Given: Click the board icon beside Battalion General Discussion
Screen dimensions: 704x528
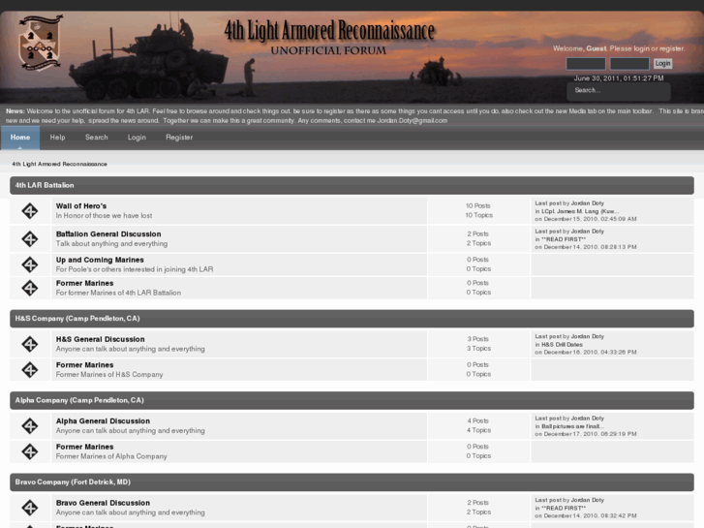Looking at the screenshot, I should 30,238.
